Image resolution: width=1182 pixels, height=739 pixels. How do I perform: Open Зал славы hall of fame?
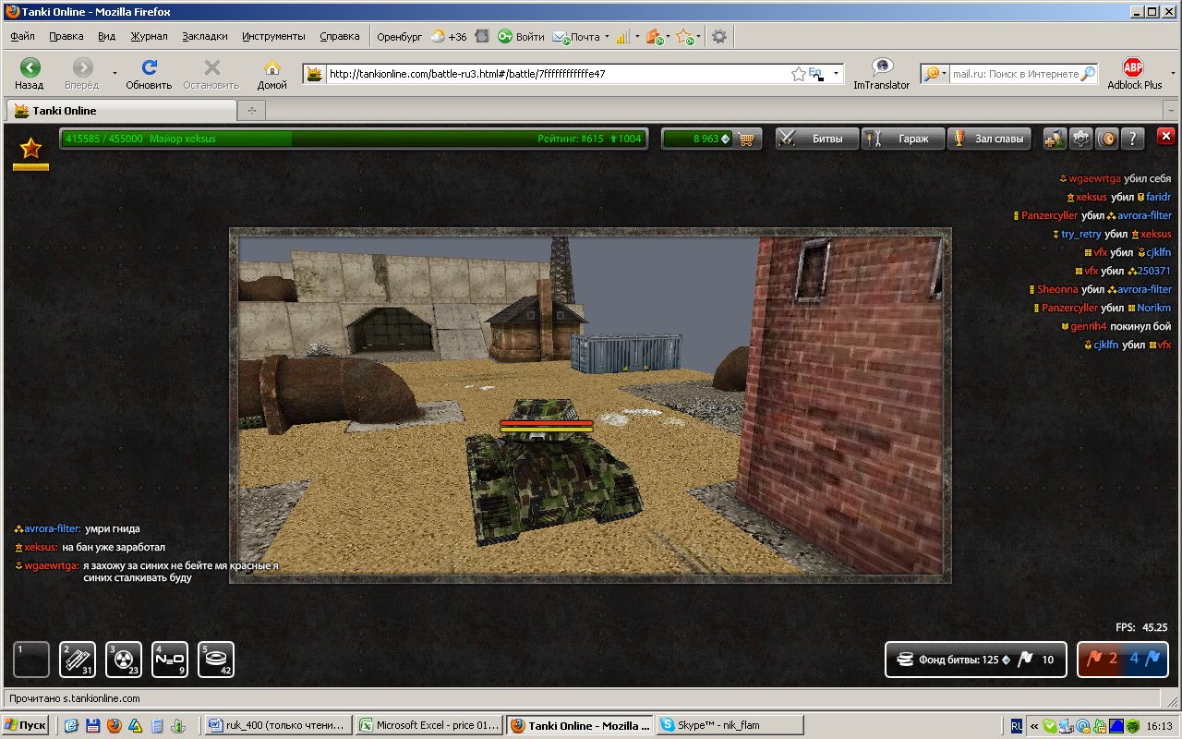[990, 139]
